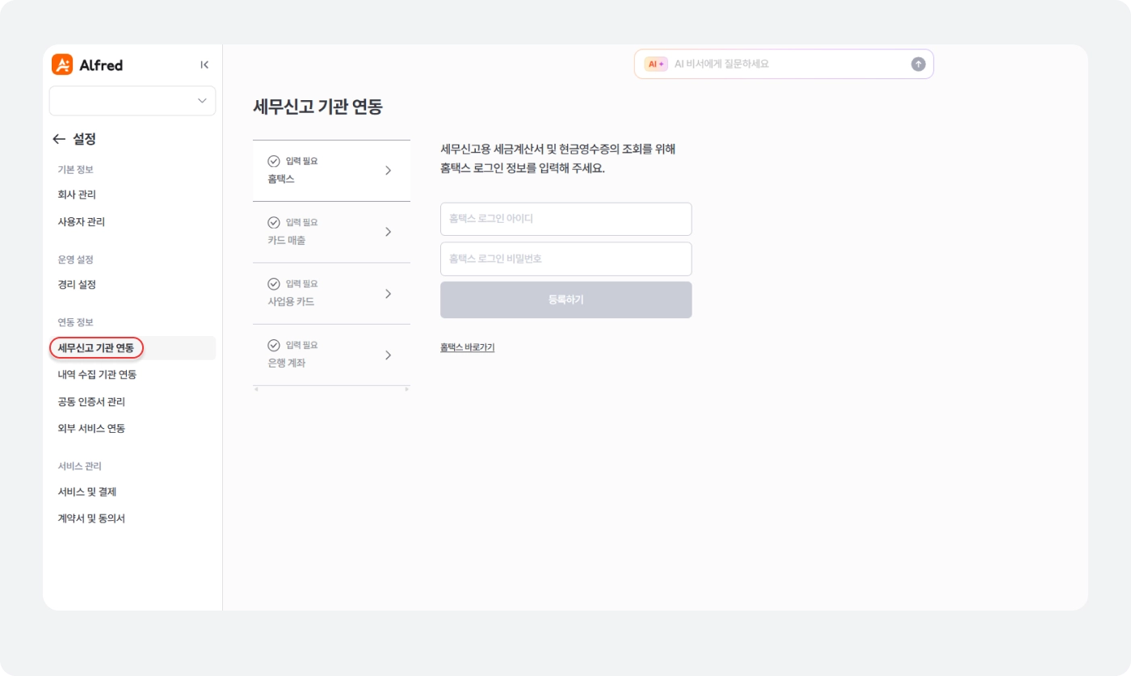Collapse the sidebar with the arrow icon
Screen dimensions: 1131x676
(204, 65)
